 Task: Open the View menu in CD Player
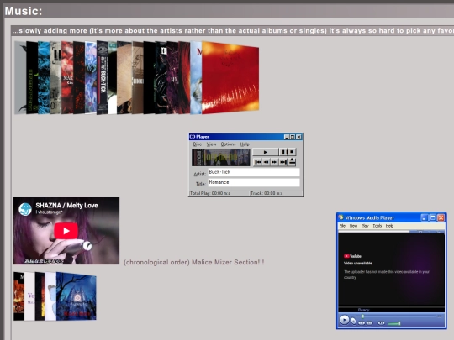[211, 144]
